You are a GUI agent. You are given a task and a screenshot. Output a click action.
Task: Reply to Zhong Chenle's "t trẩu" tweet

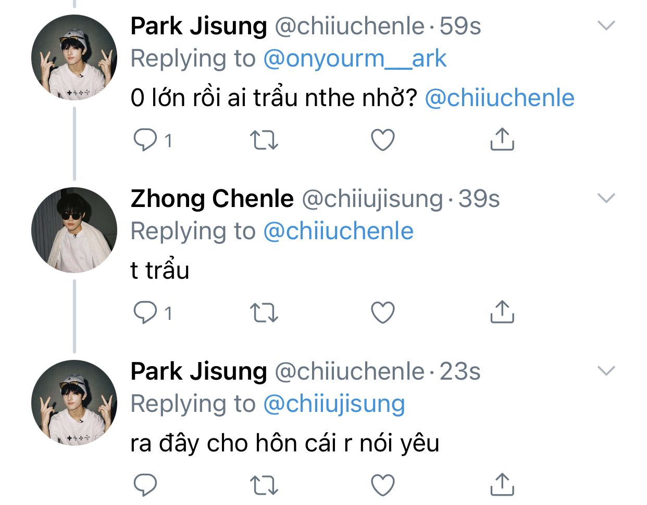(x=145, y=313)
